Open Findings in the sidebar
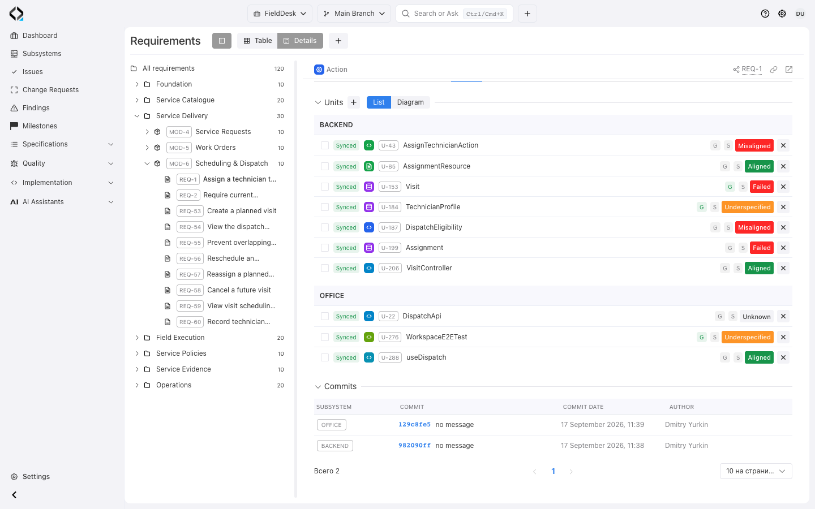 (36, 108)
